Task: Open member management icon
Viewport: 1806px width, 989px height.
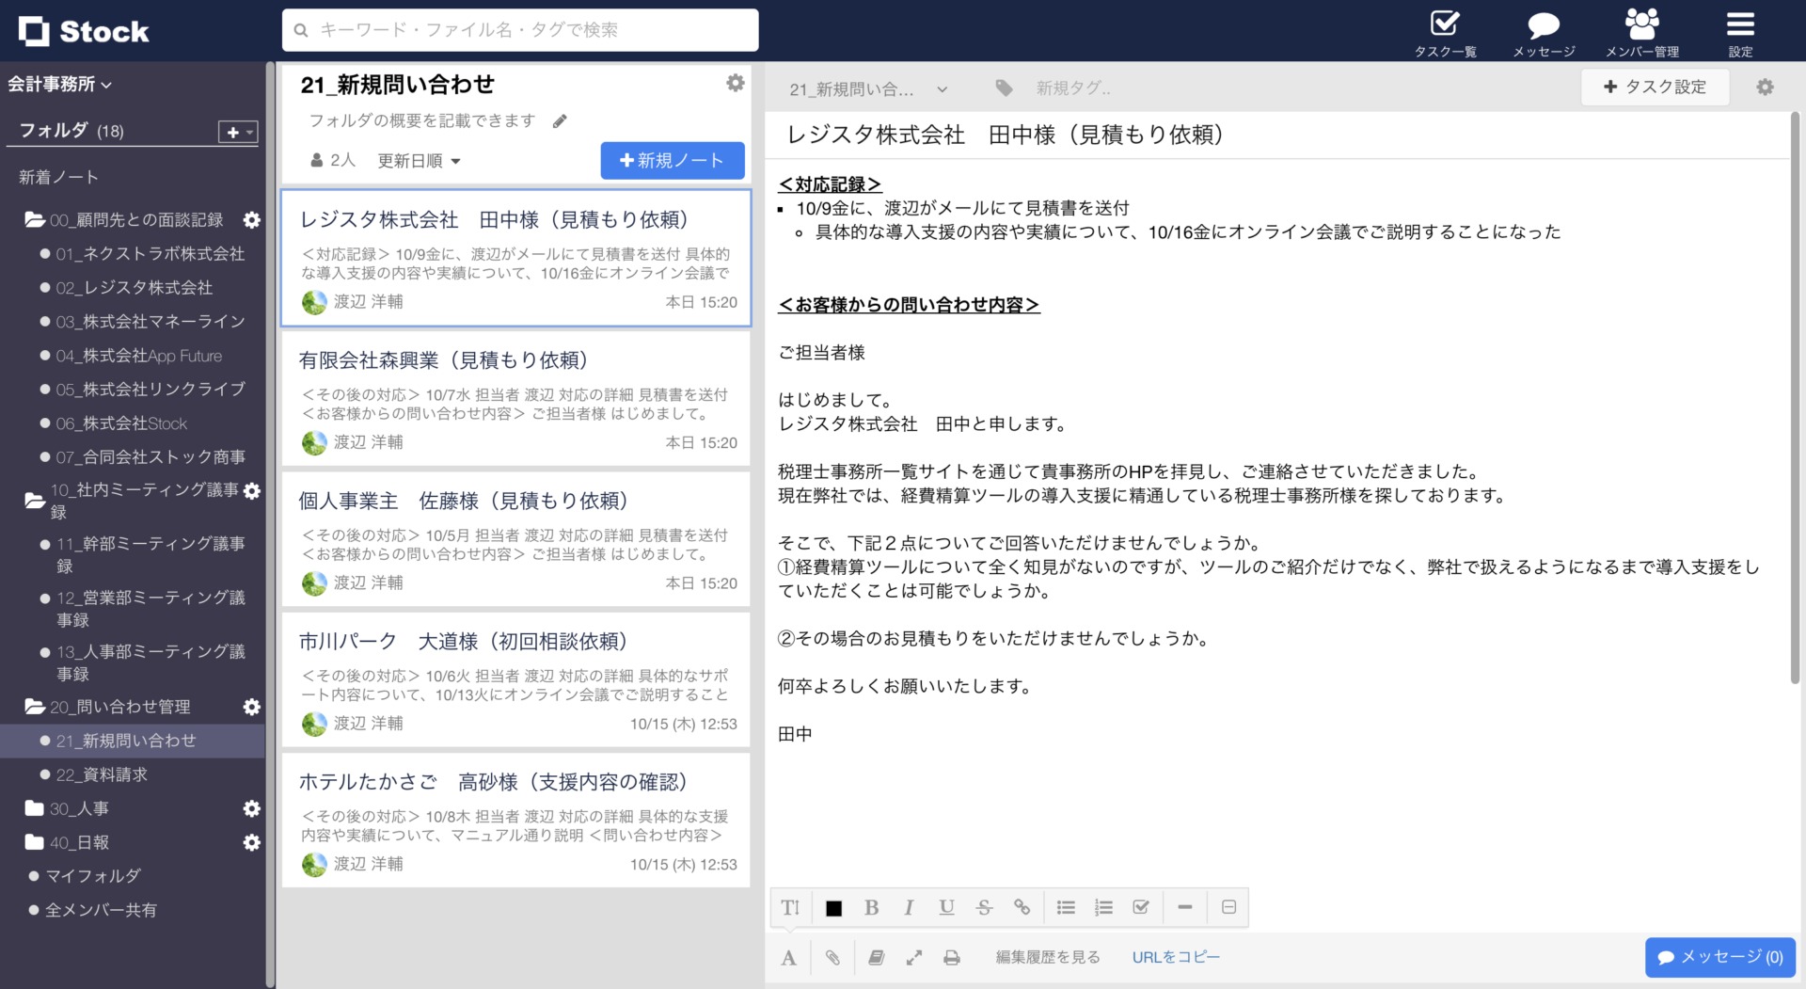Action: tap(1642, 24)
